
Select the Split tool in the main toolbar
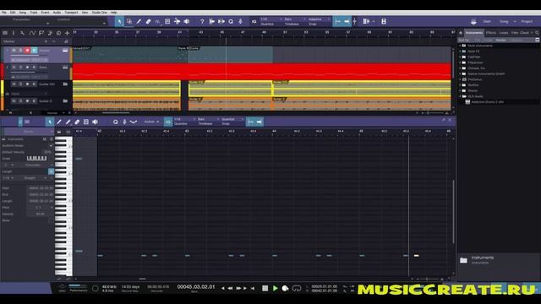[x=139, y=21]
